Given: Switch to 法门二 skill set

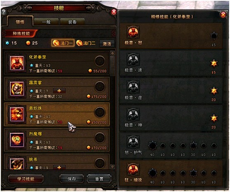Looking at the screenshot, I should (86, 43).
